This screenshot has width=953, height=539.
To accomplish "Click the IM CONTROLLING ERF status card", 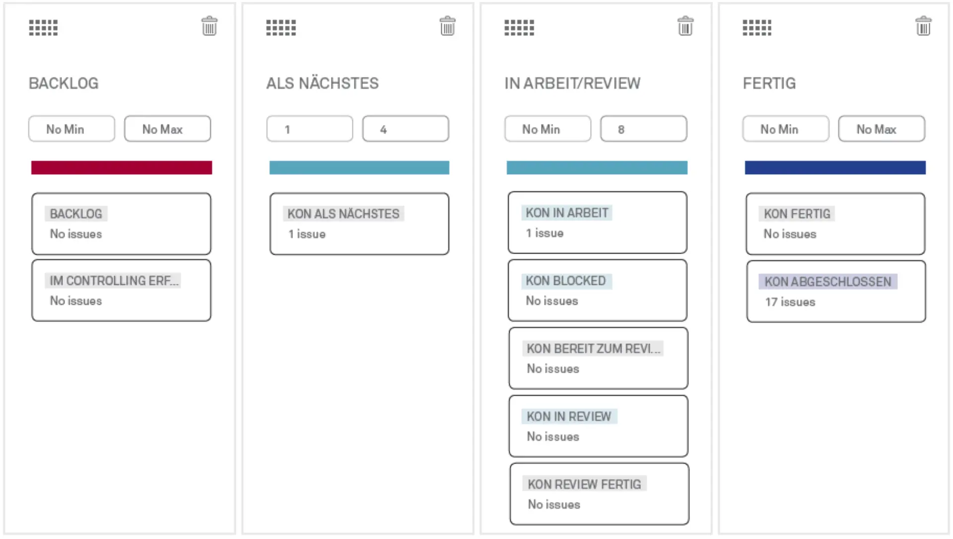I will tap(121, 290).
